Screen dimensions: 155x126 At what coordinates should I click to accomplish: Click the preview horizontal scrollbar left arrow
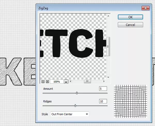(71, 82)
